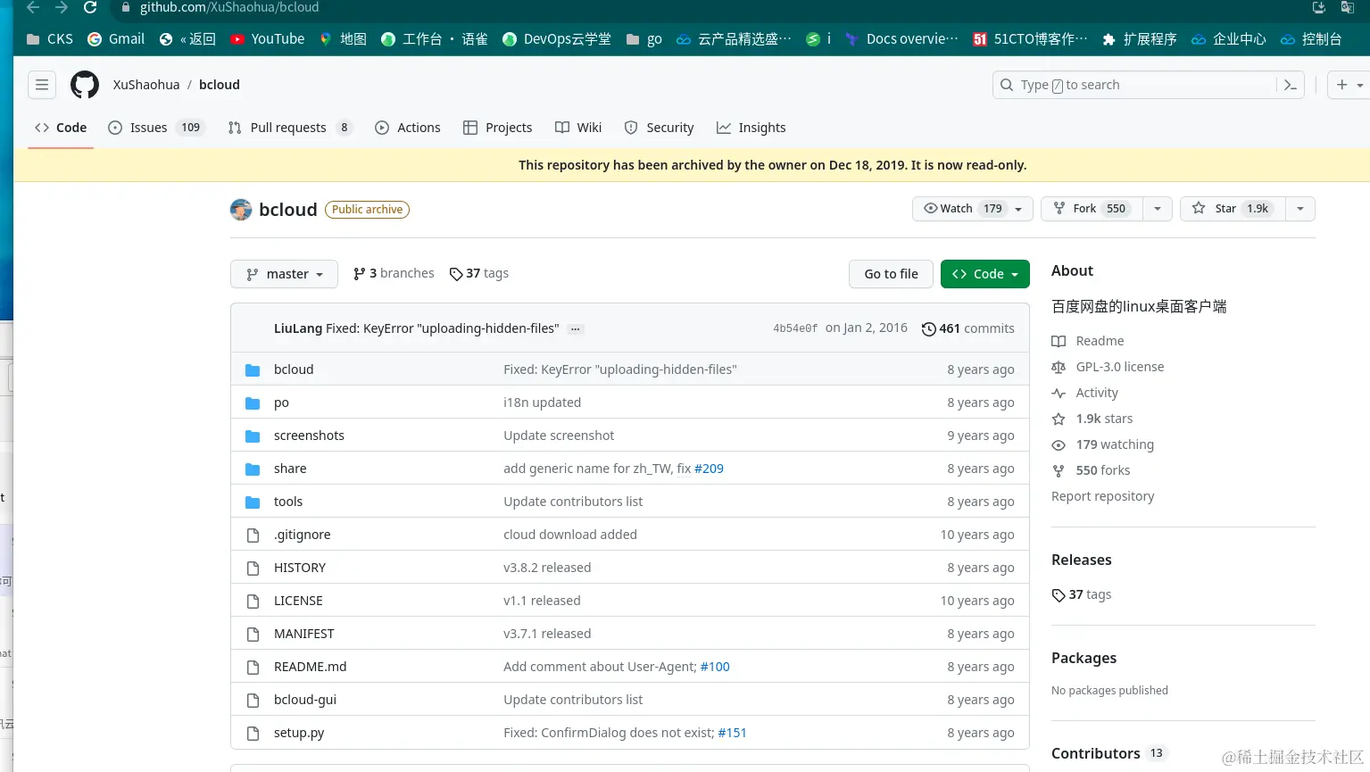Screen dimensions: 1370x772
Task: Open XuShaohua avatar next to bcloud title
Action: (241, 210)
